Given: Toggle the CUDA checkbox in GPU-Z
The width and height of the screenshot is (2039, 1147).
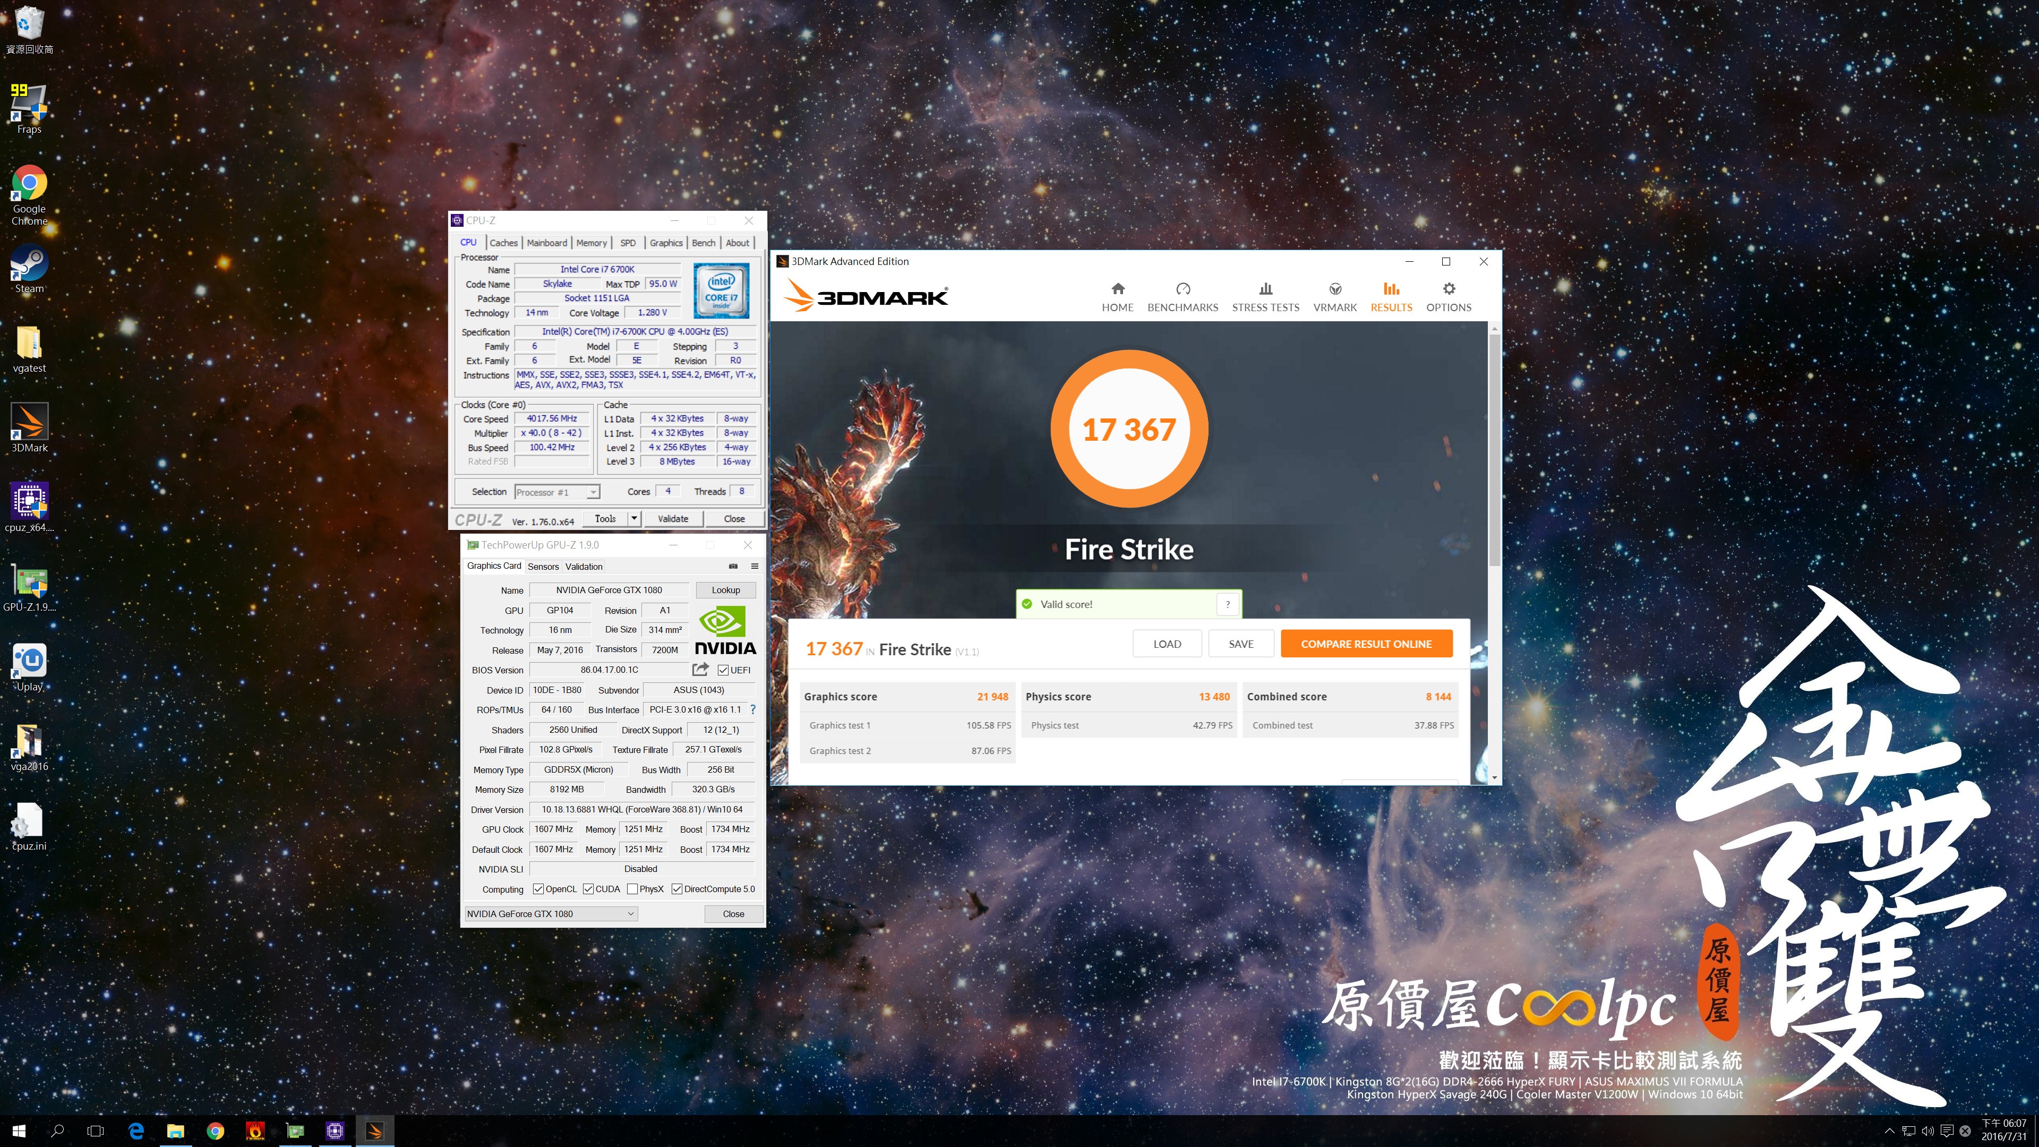Looking at the screenshot, I should point(588,889).
